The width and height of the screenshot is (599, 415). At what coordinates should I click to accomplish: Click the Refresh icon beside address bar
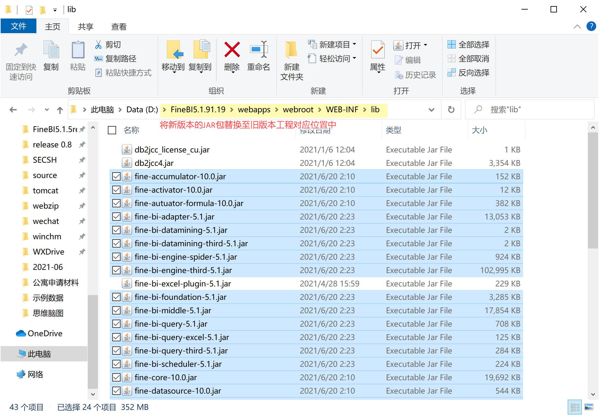(451, 110)
